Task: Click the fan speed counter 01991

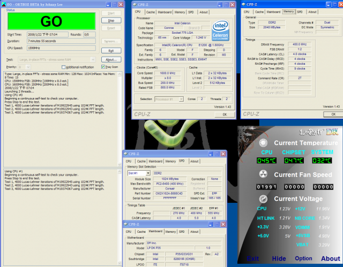Action: (x=266, y=187)
